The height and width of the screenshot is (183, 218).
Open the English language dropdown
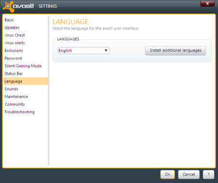click(x=84, y=50)
